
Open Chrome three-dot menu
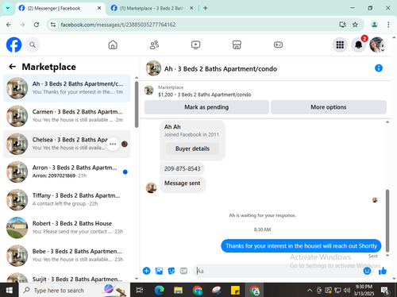coord(388,25)
